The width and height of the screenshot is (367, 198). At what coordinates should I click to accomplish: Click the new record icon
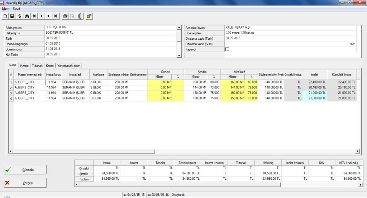point(5,16)
